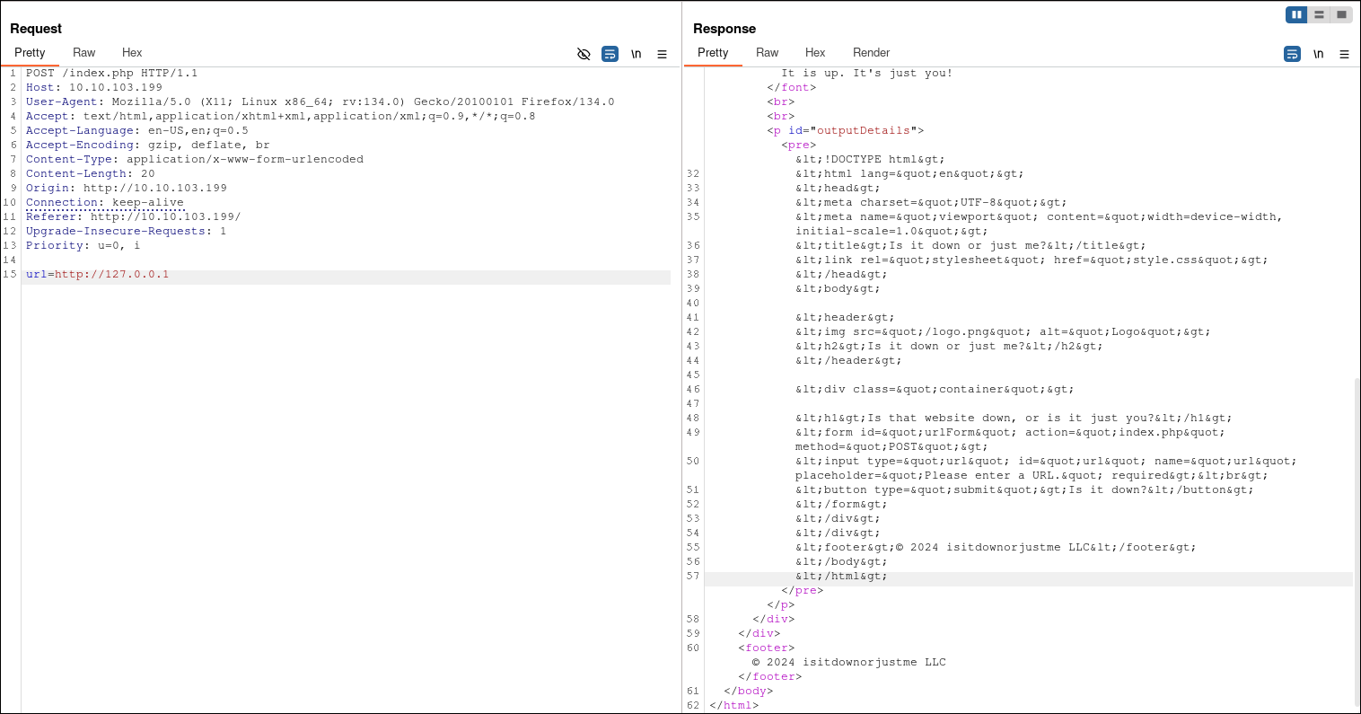
Task: Click the Response panel title
Action: (724, 29)
